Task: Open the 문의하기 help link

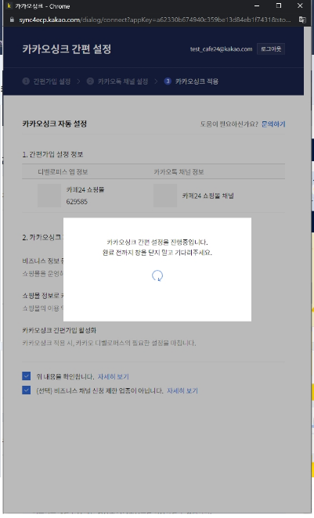Action: point(273,124)
